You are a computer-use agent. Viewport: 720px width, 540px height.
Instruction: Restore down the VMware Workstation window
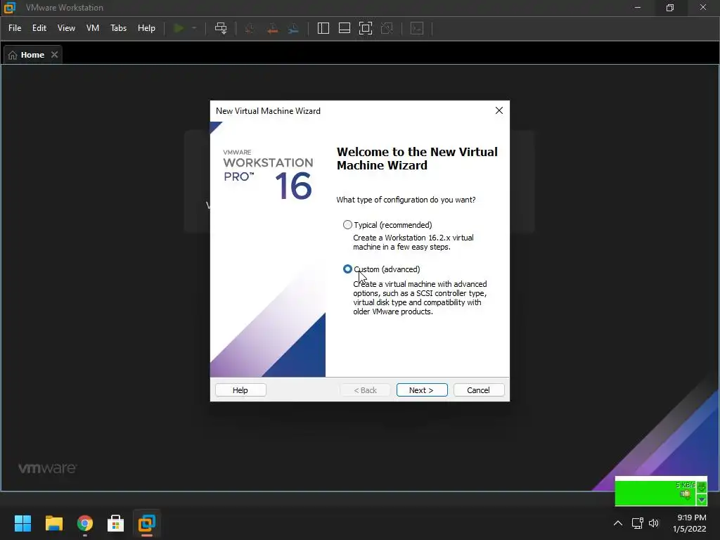tap(670, 8)
